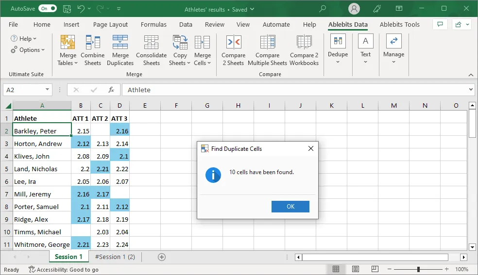
Task: Click the Copy Sheets tool
Action: [180, 50]
